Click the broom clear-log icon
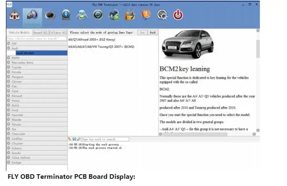Viewport: 287px width, 186px height. (x=69, y=139)
